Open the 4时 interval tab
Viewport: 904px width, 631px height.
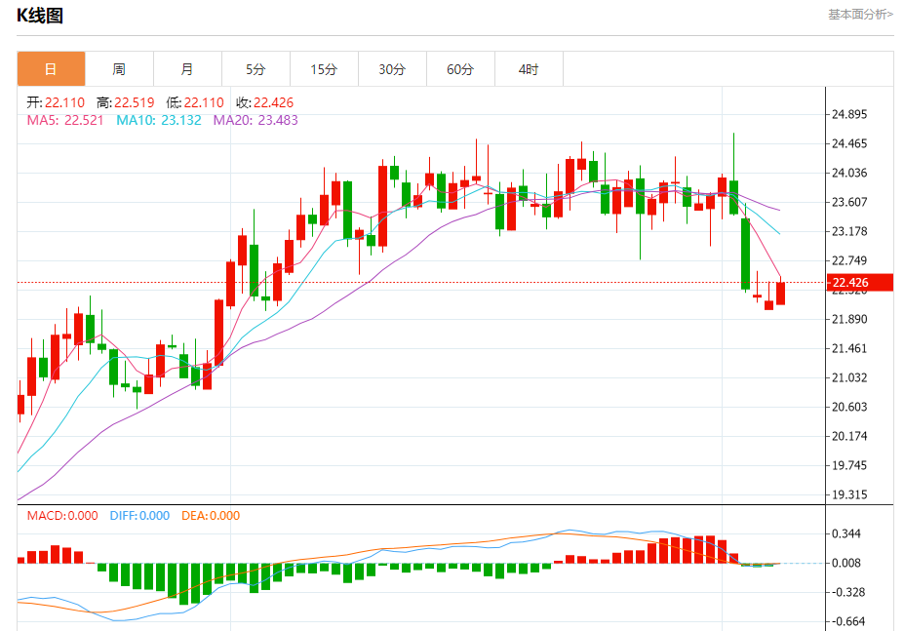(x=529, y=69)
